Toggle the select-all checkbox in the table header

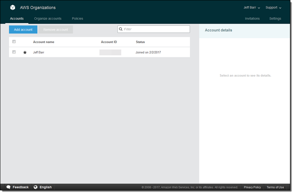pyautogui.click(x=14, y=42)
